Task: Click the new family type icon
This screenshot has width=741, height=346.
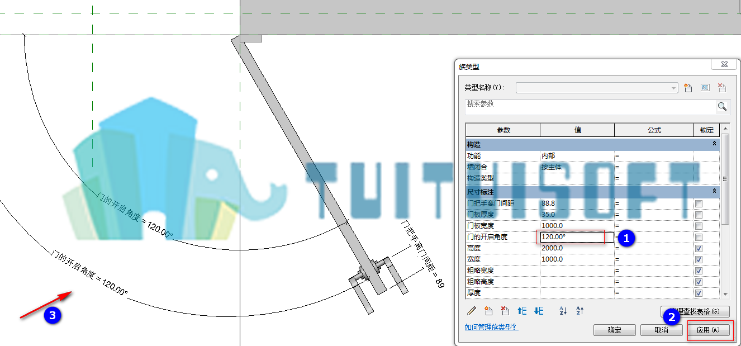Action: click(x=688, y=88)
